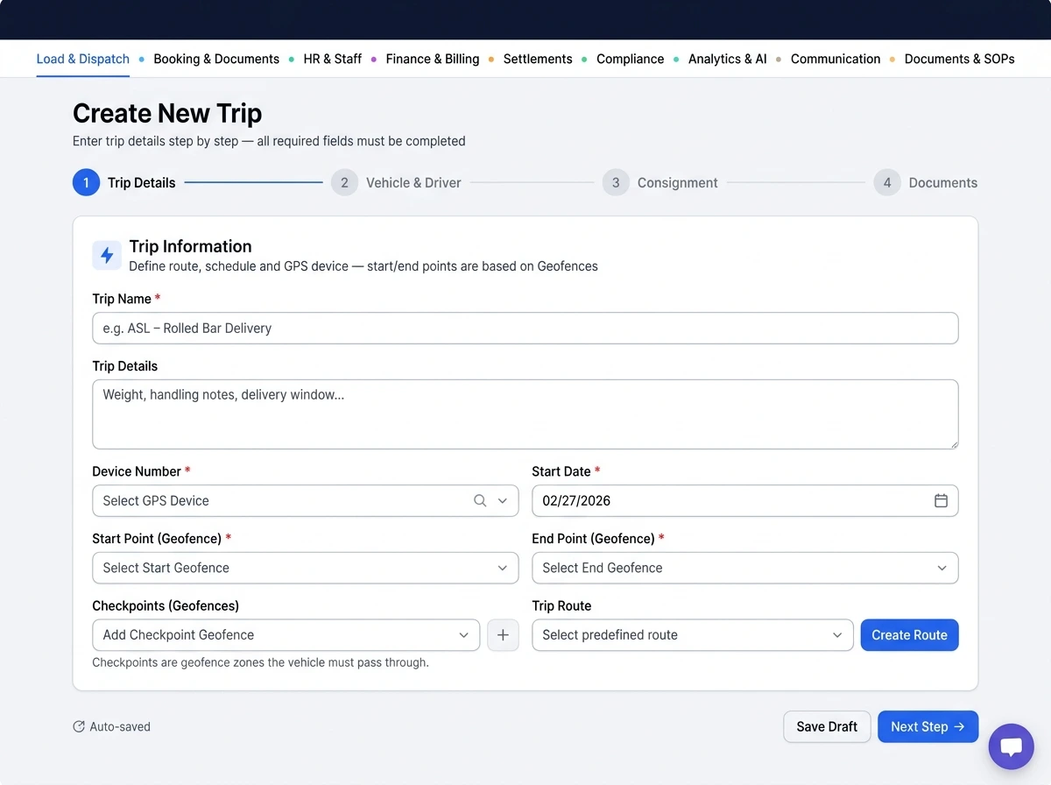Screen dimensions: 1051x785
Task: Click the Documents step label
Action: coord(943,182)
